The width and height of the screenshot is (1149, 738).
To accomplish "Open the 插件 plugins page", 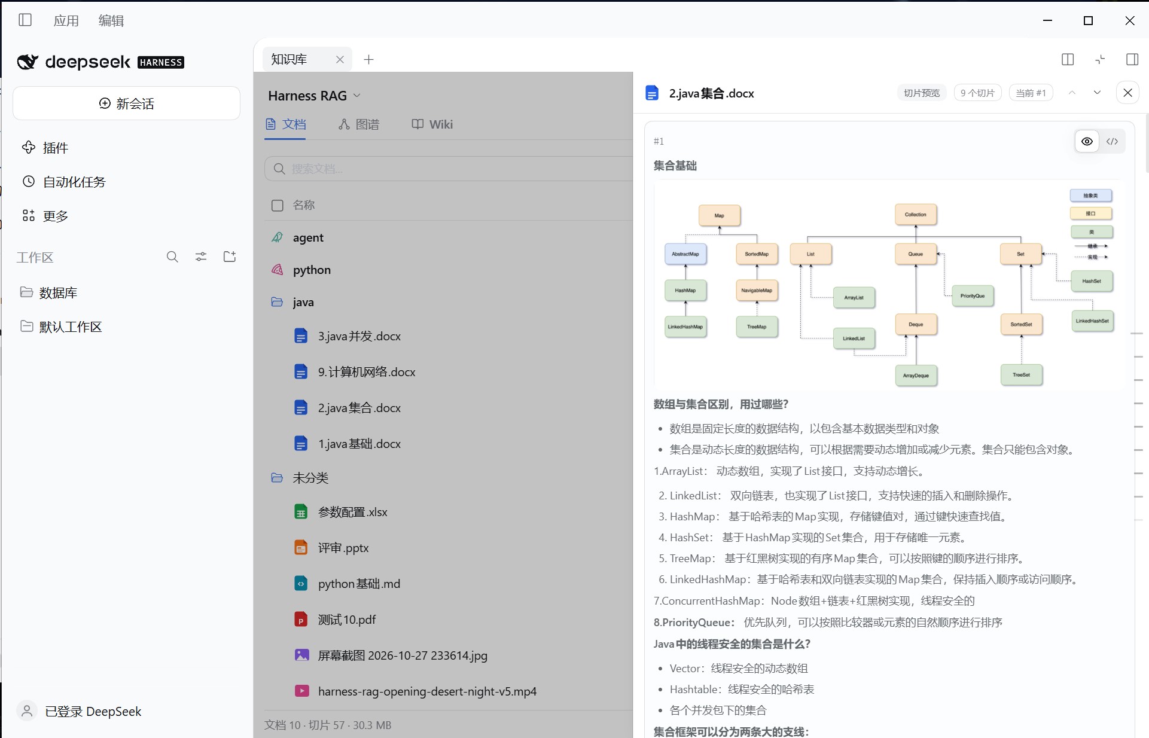I will (x=45, y=148).
